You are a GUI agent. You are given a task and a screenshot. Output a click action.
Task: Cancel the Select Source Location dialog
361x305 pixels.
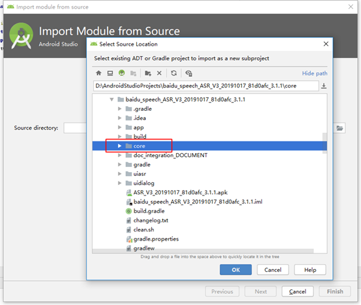[273, 270]
